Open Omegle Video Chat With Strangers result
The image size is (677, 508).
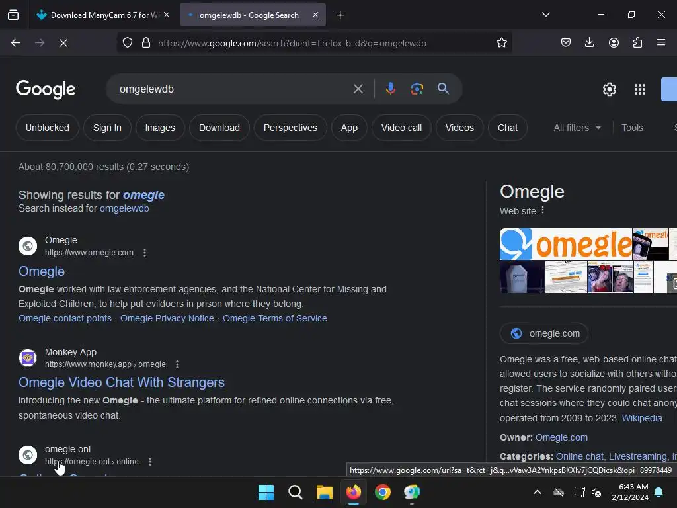(122, 382)
